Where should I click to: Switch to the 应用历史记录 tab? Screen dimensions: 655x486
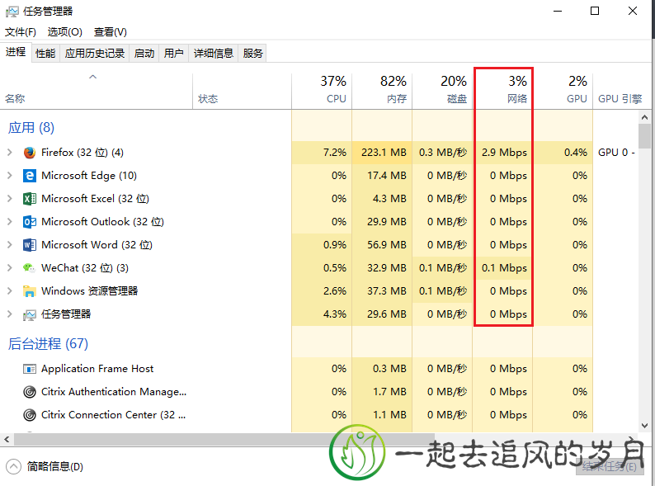(x=95, y=53)
